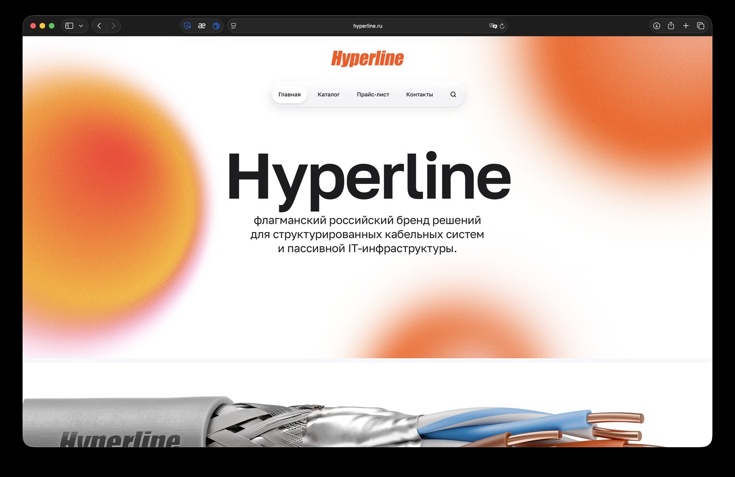Viewport: 735px width, 477px height.
Task: Open the sidebar tab group dropdown
Action: (x=81, y=26)
